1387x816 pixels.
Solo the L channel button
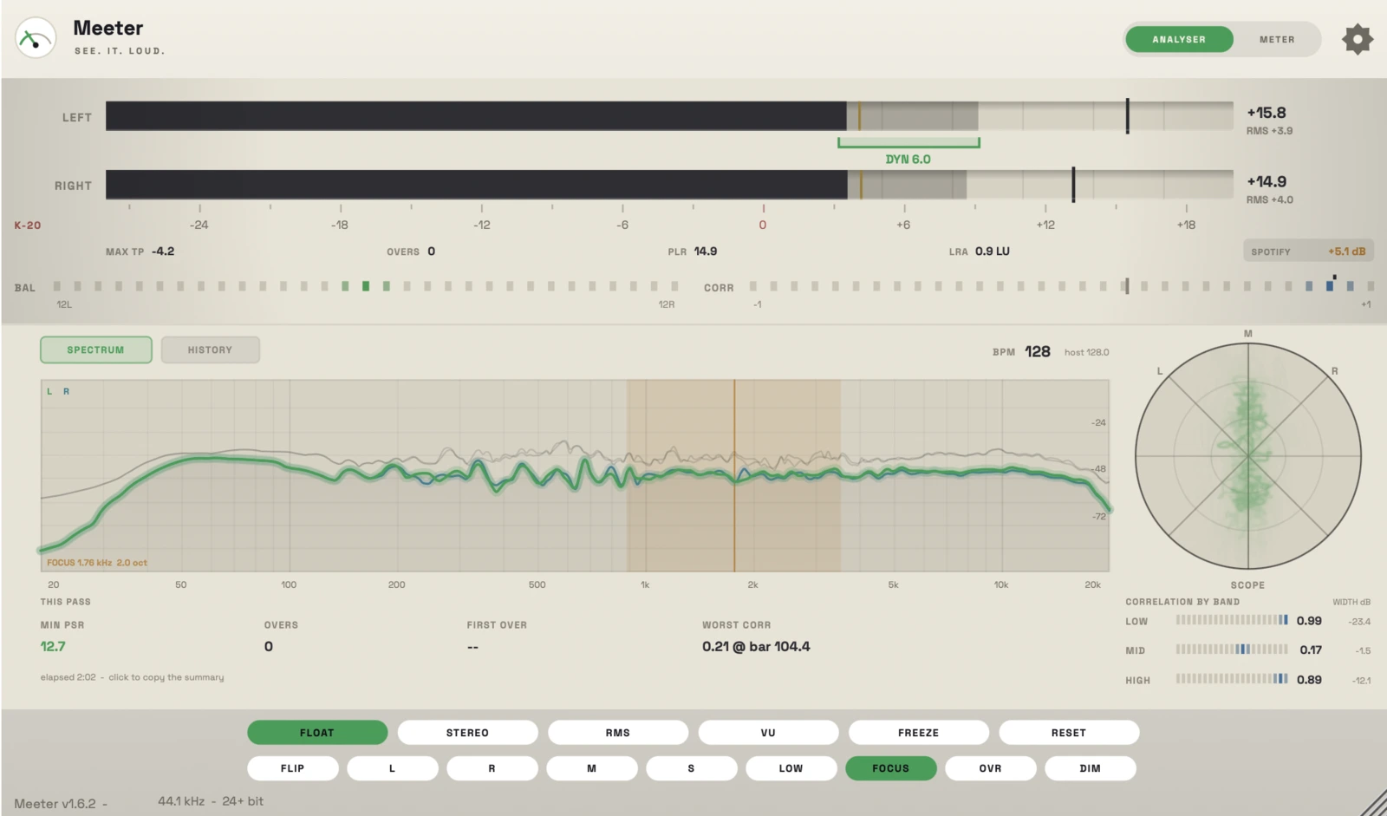pos(392,768)
